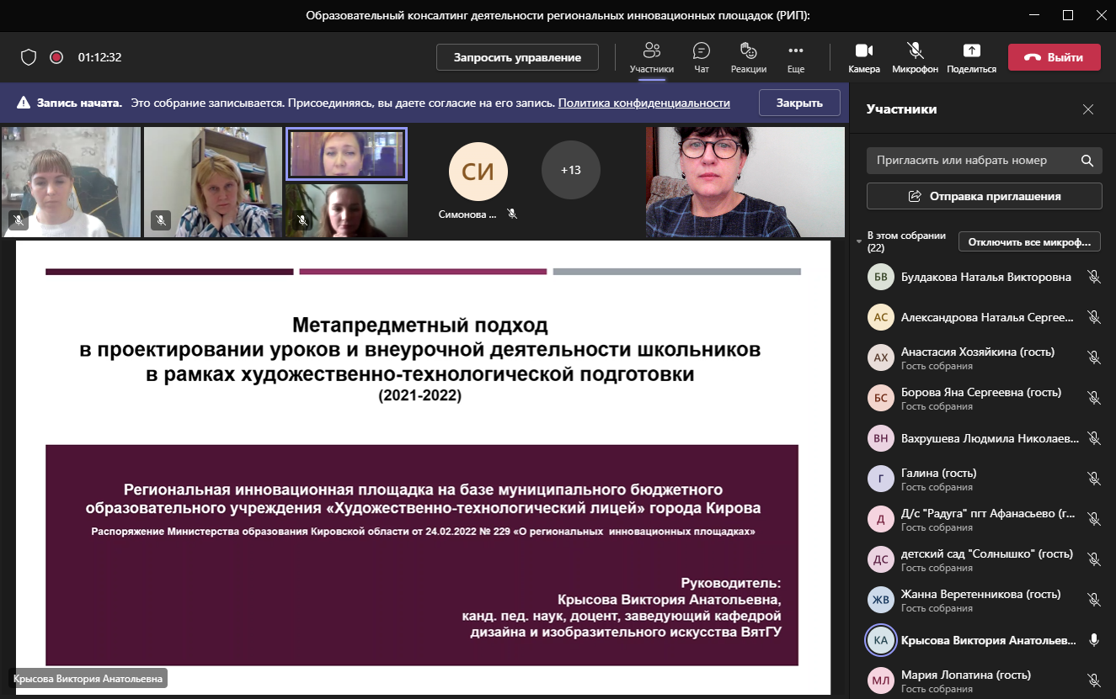1116x699 pixels.
Task: Open the Политика конфиденциальности link
Action: (643, 103)
